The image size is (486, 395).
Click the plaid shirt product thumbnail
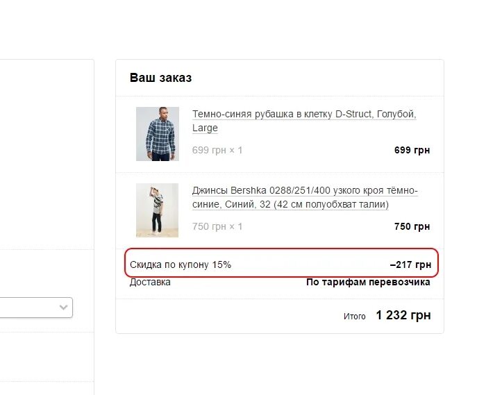click(x=158, y=133)
